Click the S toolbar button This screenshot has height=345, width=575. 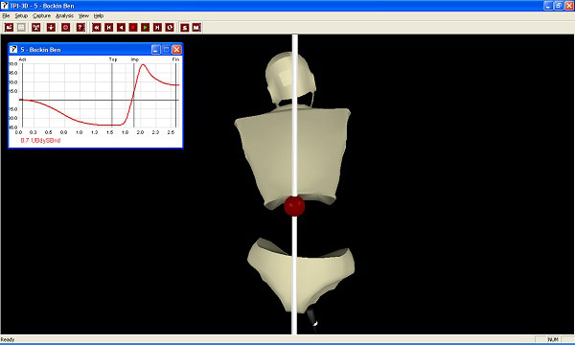coord(184,28)
